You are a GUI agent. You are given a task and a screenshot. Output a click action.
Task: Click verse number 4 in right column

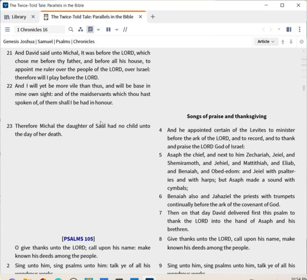(160, 130)
